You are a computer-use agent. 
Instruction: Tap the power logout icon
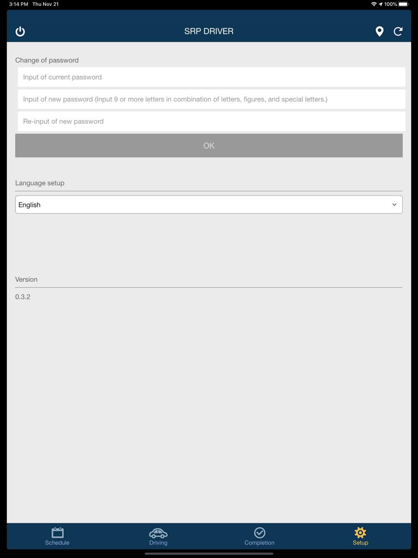point(20,31)
